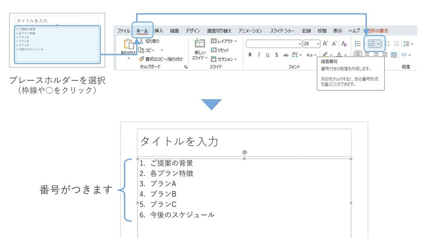Switch to the Design (デザイン) tab
Image resolution: width=423 pixels, height=238 pixels.
click(193, 31)
